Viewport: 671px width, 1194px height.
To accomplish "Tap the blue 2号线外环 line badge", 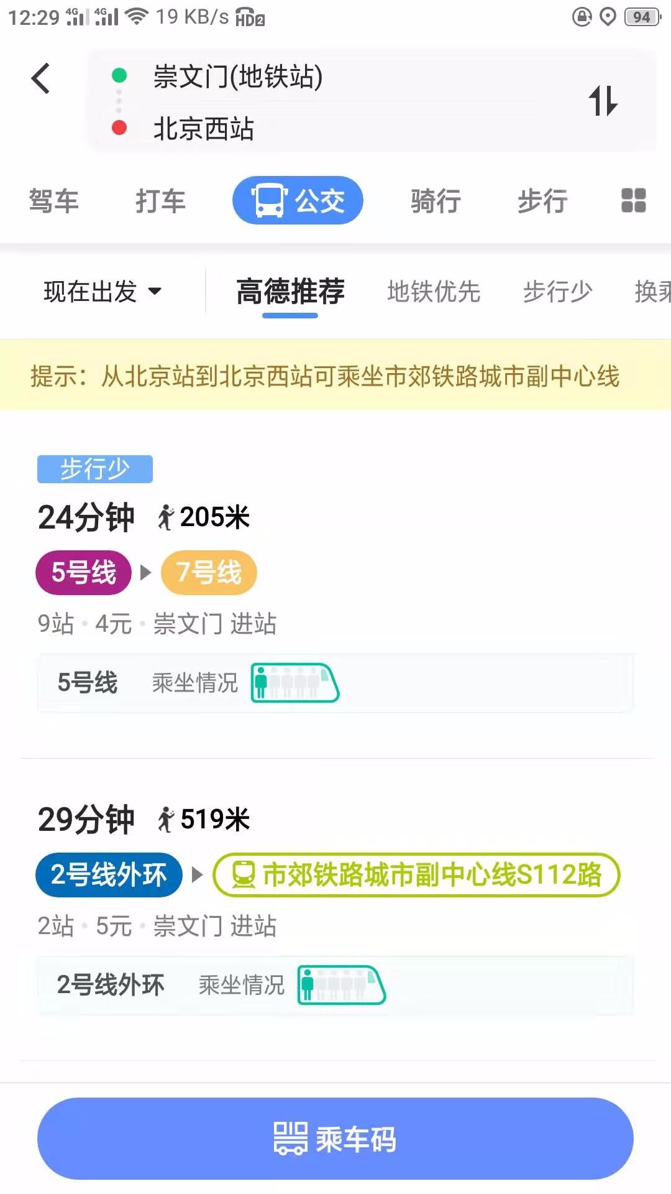I will pyautogui.click(x=109, y=875).
